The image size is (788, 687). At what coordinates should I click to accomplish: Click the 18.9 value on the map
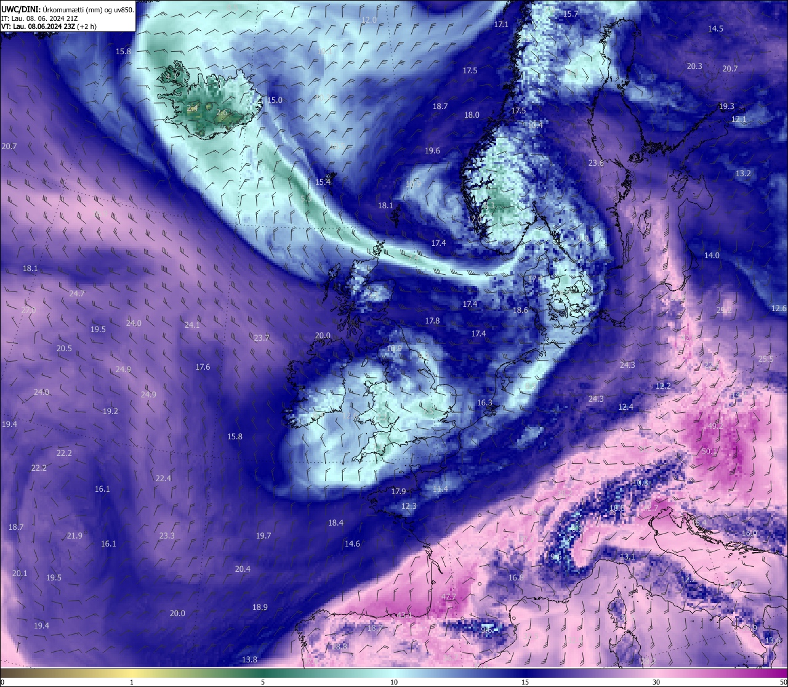tap(260, 607)
